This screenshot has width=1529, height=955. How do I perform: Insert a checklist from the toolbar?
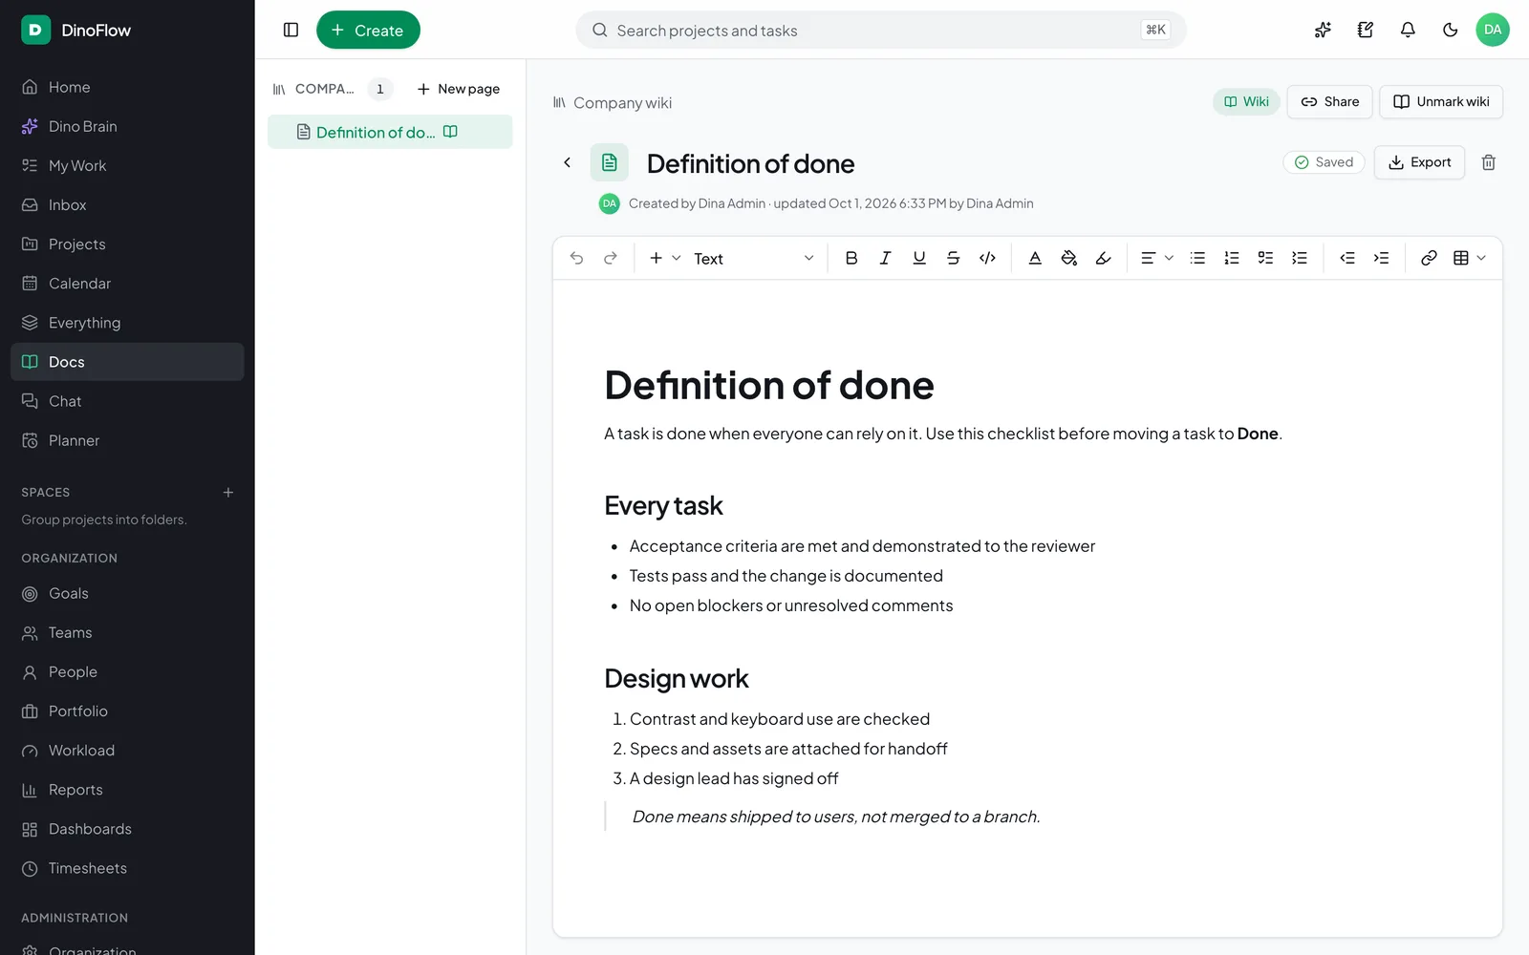pyautogui.click(x=1265, y=258)
